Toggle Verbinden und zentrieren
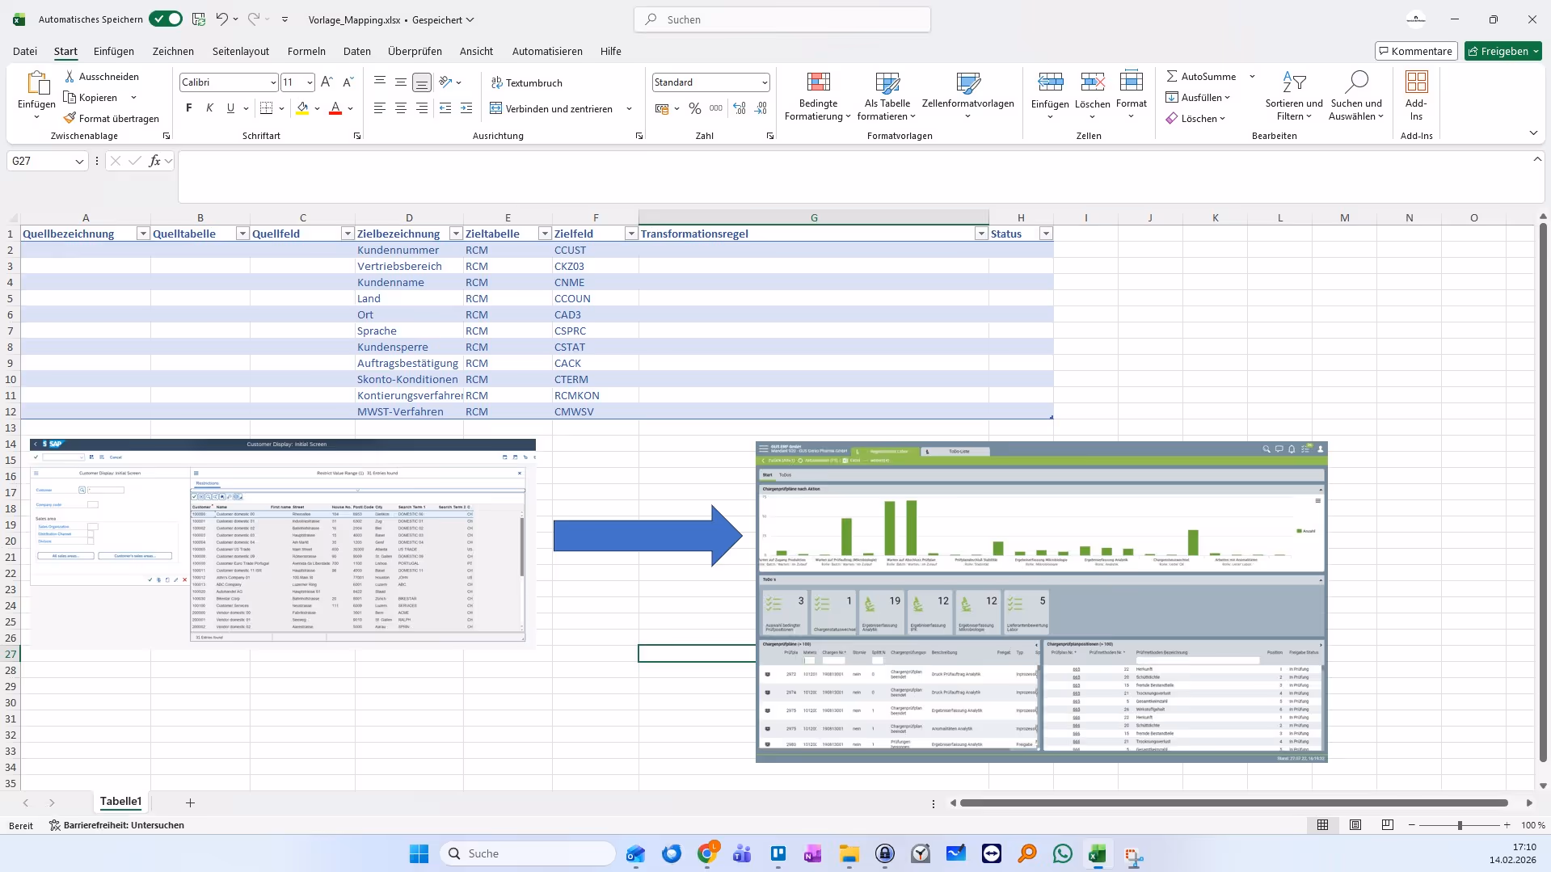 pos(555,107)
